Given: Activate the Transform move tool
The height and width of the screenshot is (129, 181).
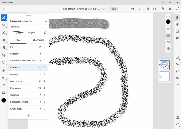Looking at the screenshot, I should coord(4,55).
